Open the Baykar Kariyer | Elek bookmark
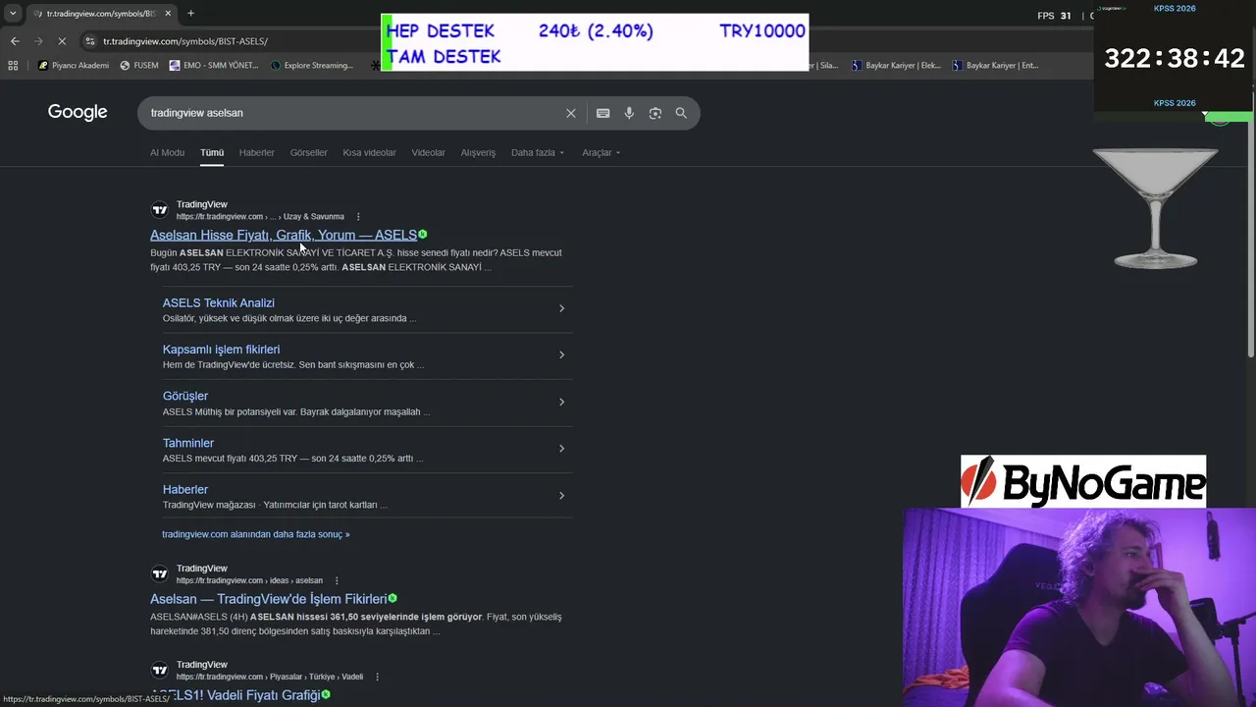This screenshot has height=707, width=1256. [896, 66]
